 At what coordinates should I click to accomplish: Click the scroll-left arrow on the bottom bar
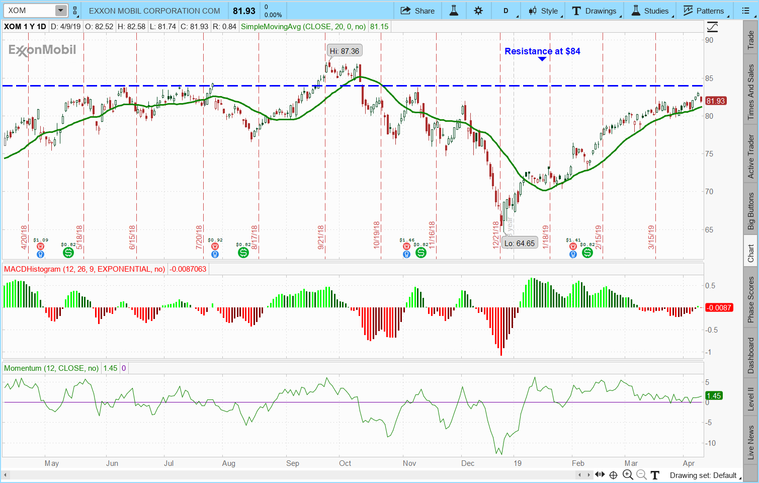6,474
